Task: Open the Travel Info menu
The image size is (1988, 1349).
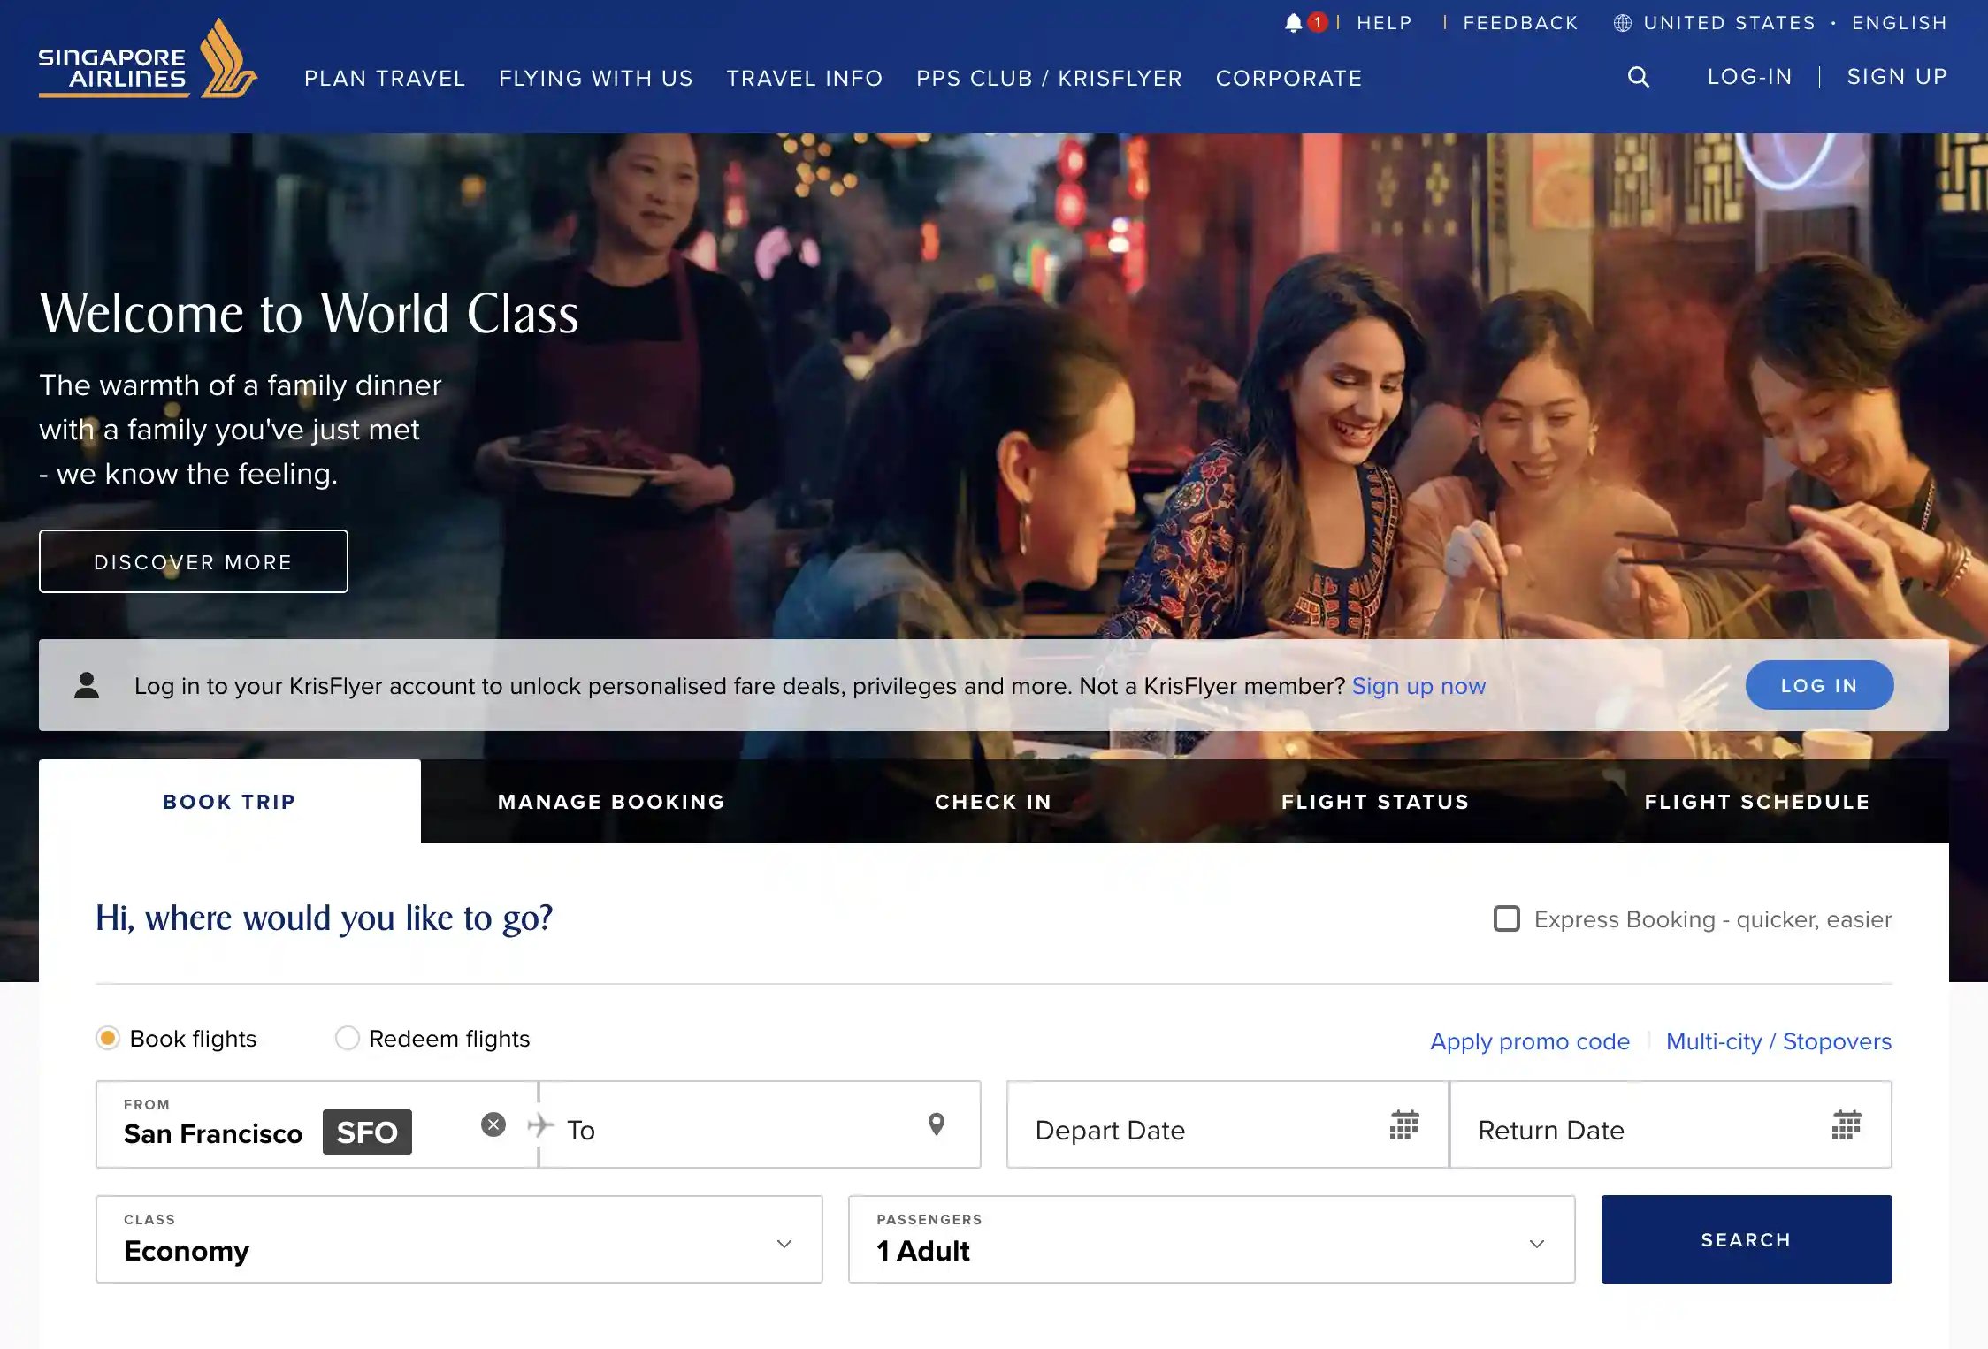Action: coord(805,79)
